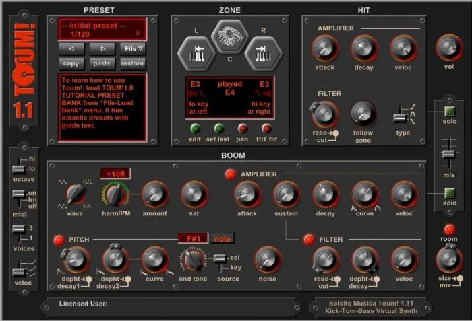Open the File dropdown menu
The image size is (472, 321).
click(134, 48)
